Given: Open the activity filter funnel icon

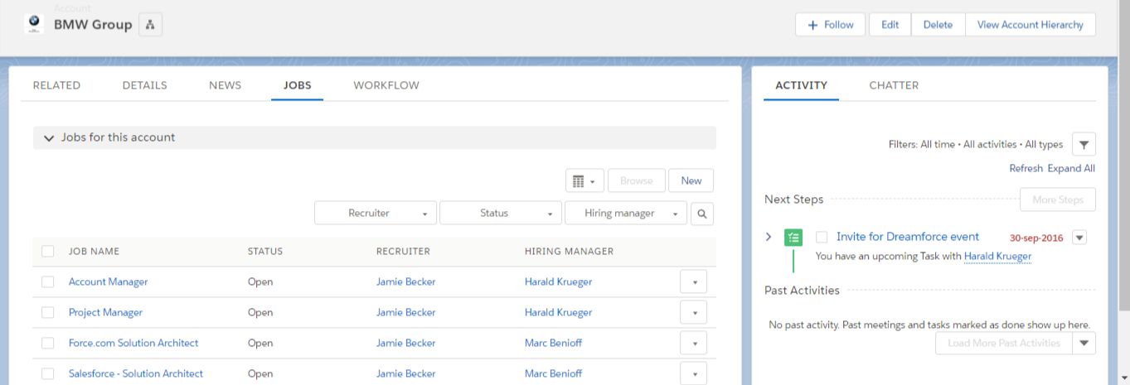Looking at the screenshot, I should tap(1084, 144).
